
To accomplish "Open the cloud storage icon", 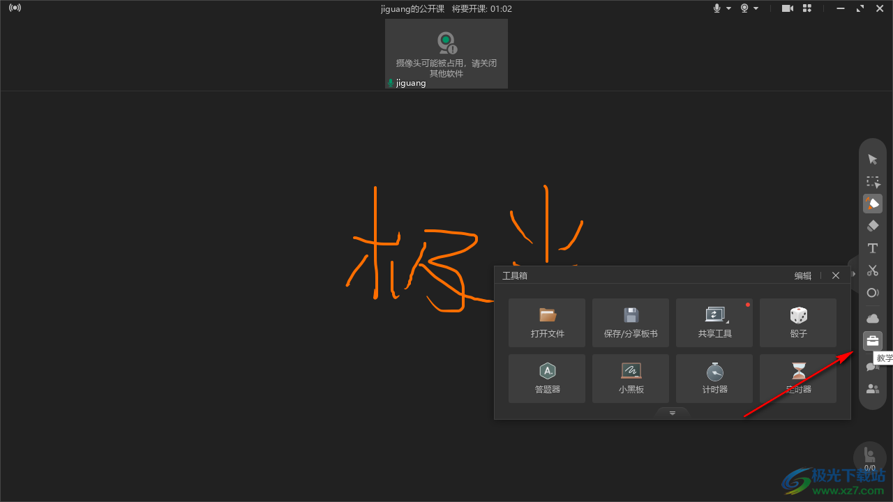I will point(873,319).
